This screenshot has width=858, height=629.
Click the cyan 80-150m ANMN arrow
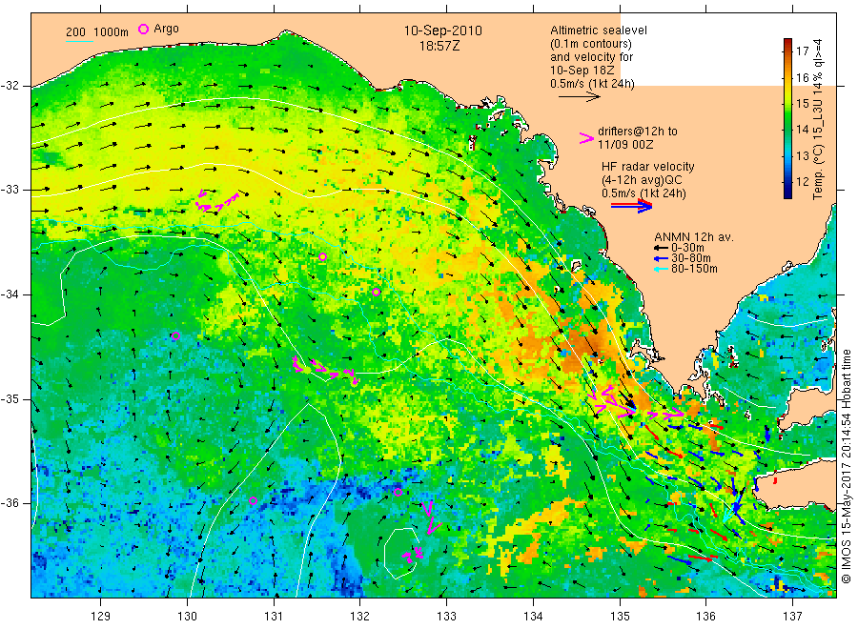661,269
